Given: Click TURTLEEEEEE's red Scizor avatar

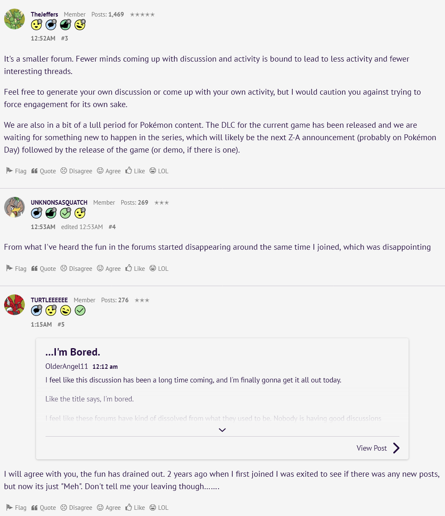Looking at the screenshot, I should (x=14, y=305).
